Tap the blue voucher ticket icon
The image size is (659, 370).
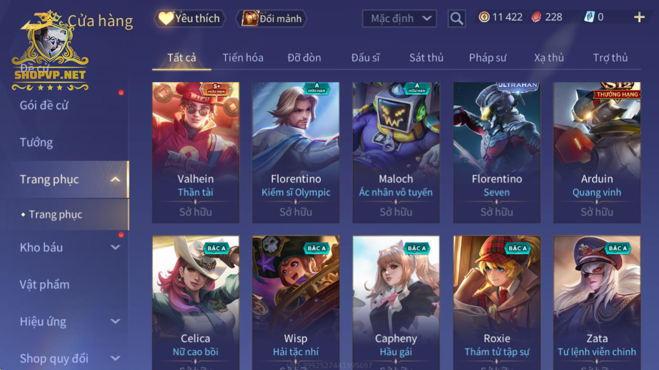(x=589, y=17)
